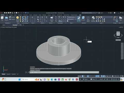This screenshot has height=93, width=124.
Task: Click inside the command line input
Action: point(64,72)
